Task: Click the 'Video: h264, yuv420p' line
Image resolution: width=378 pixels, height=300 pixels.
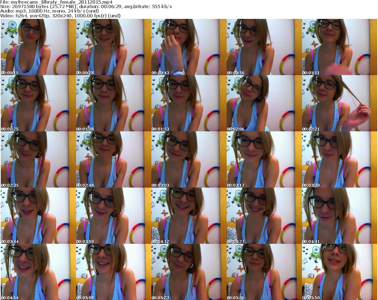Action: tap(60, 16)
